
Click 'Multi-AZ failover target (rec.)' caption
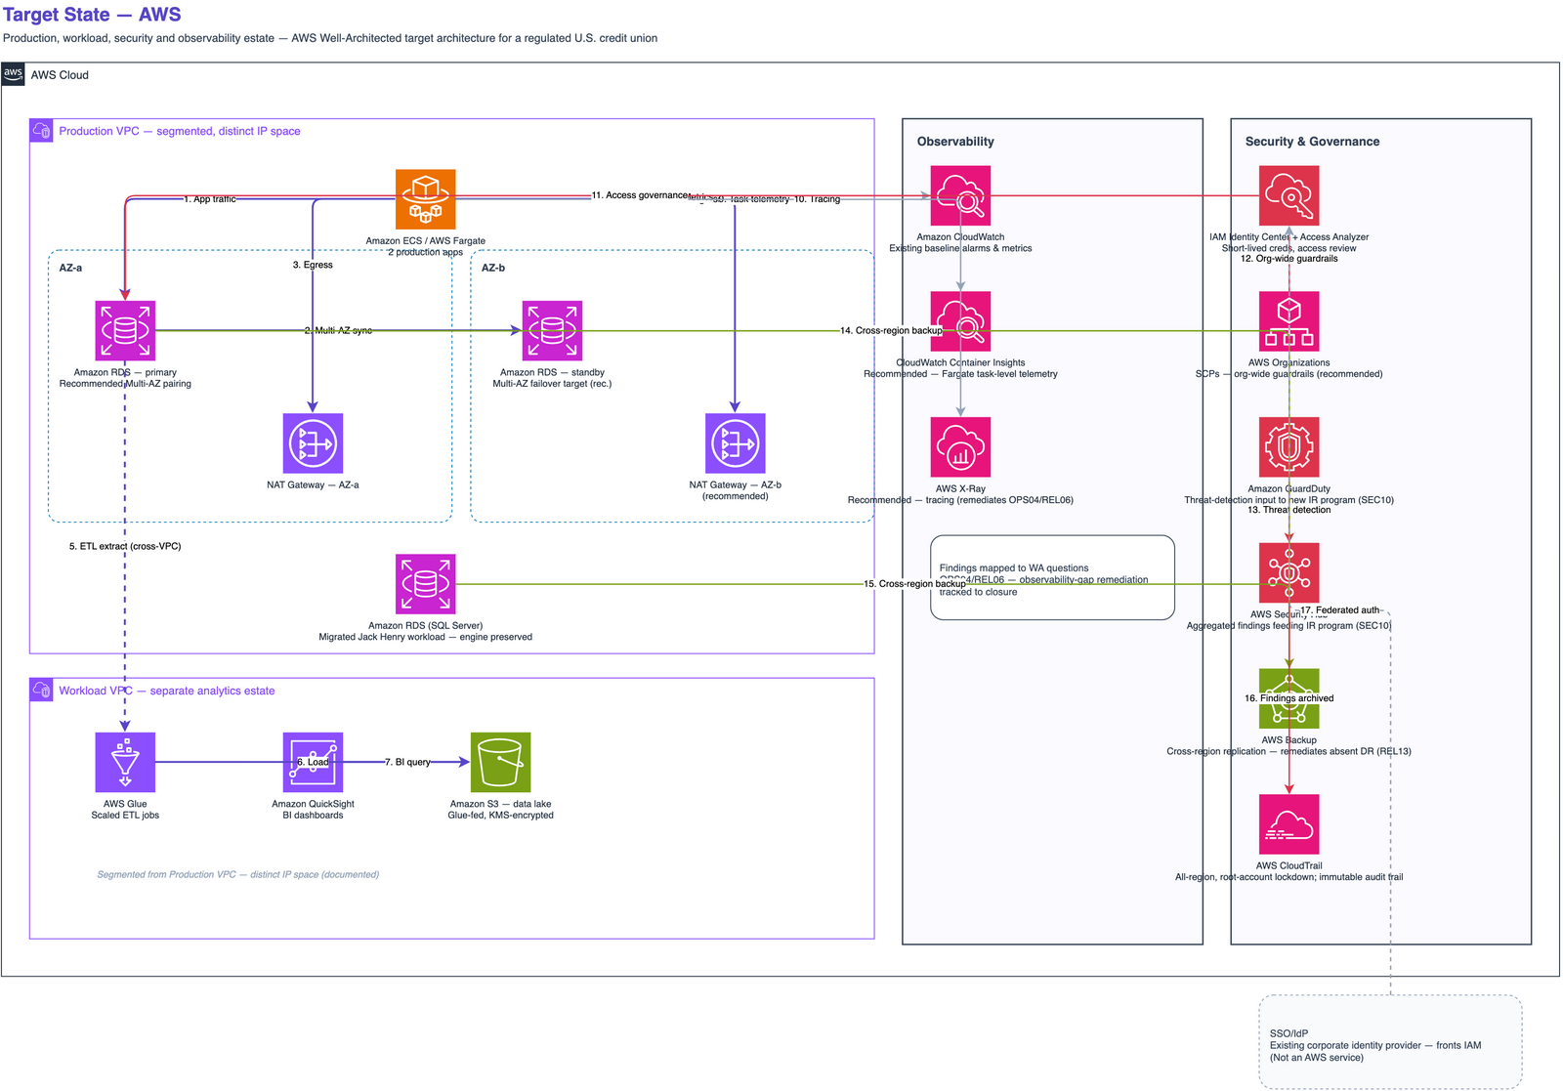pos(552,384)
